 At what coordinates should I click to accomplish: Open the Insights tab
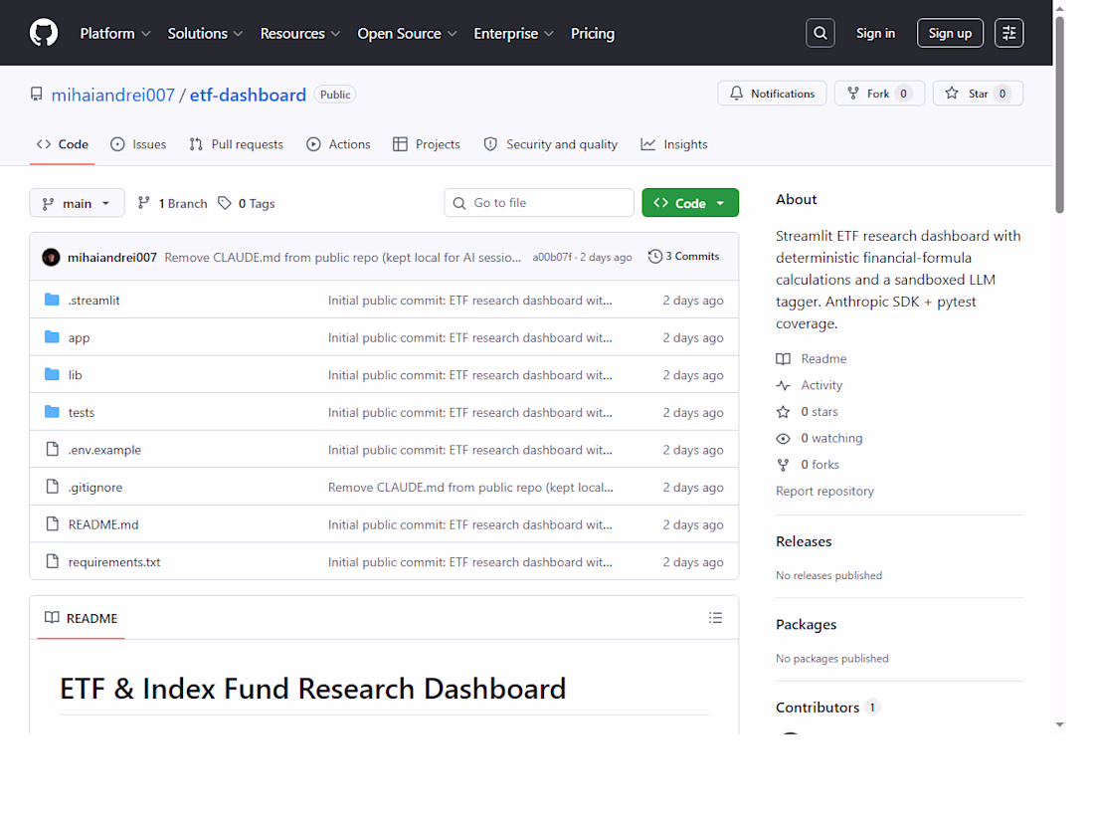tap(674, 144)
